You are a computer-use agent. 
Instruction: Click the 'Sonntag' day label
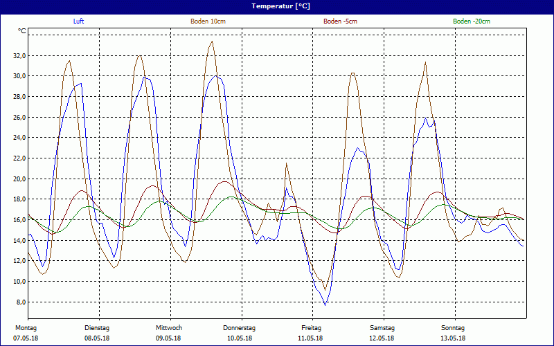click(x=453, y=328)
